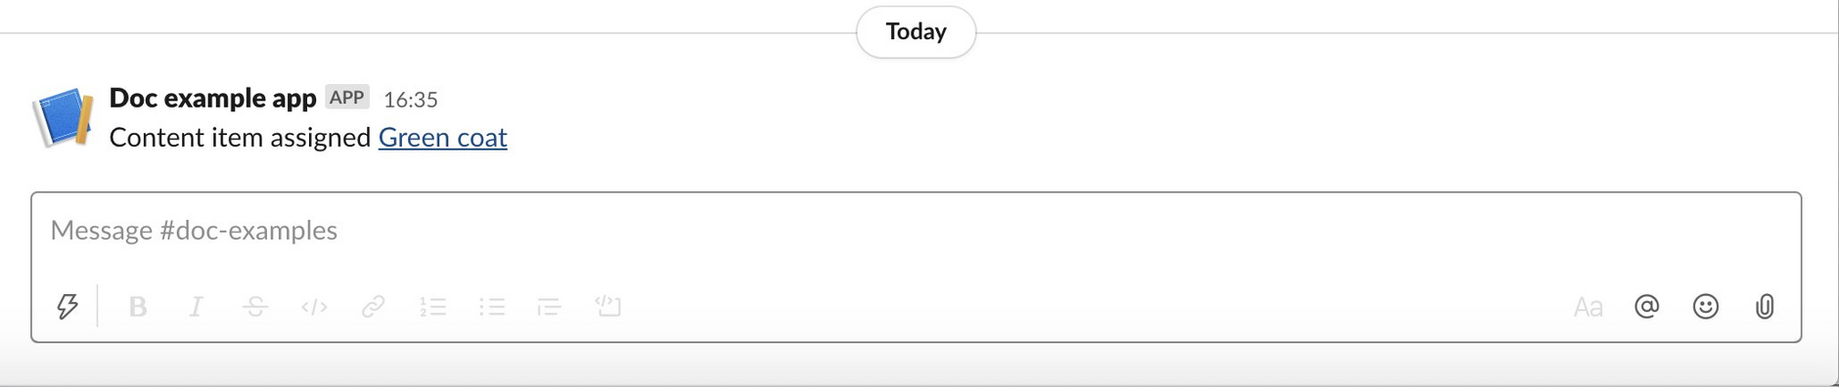This screenshot has width=1839, height=387.
Task: Attach a file with the paperclip icon
Action: point(1765,307)
